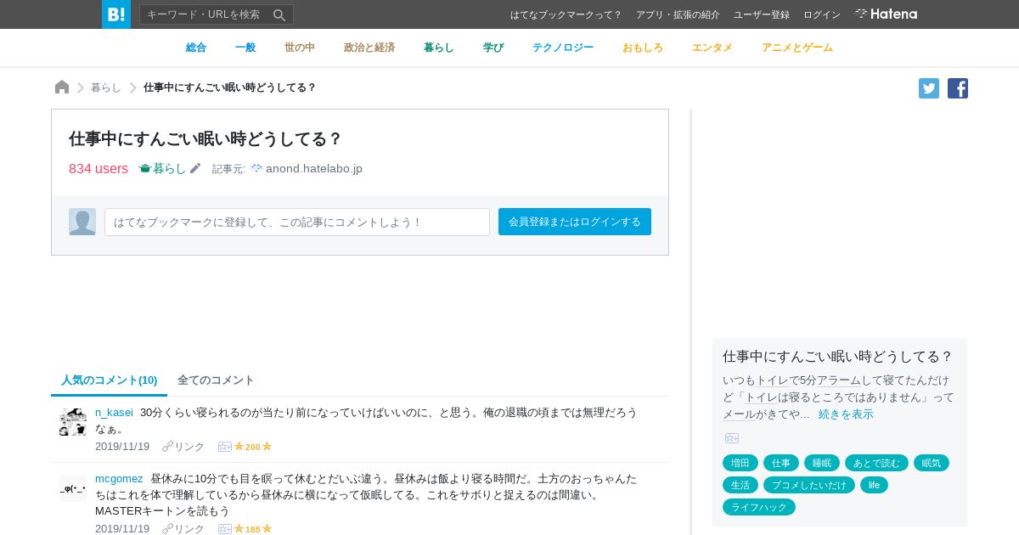Click the 200 stars count on n_kasei's comment
This screenshot has width=1019, height=535.
(253, 447)
